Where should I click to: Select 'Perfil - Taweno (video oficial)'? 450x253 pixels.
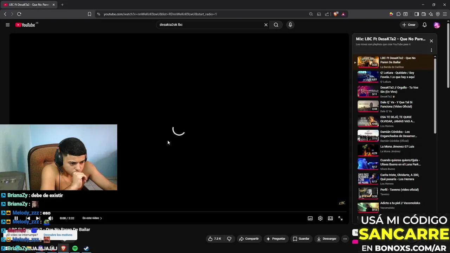[394, 194]
